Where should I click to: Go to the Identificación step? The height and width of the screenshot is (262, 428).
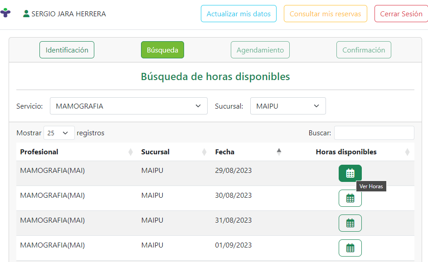[67, 50]
